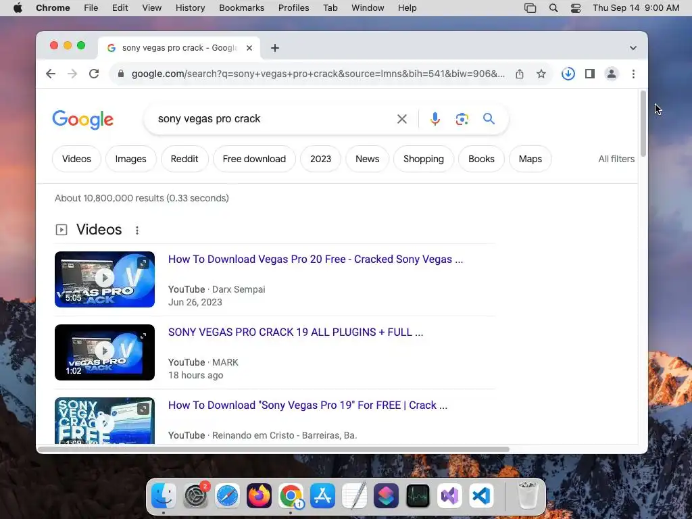Open Activity Monitor in the dock

[x=418, y=495]
